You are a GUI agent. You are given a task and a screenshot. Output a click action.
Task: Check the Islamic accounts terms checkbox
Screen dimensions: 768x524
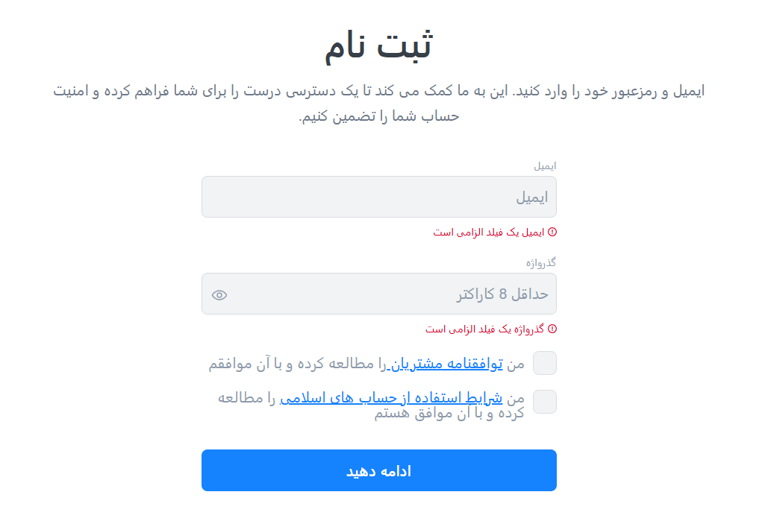[545, 402]
